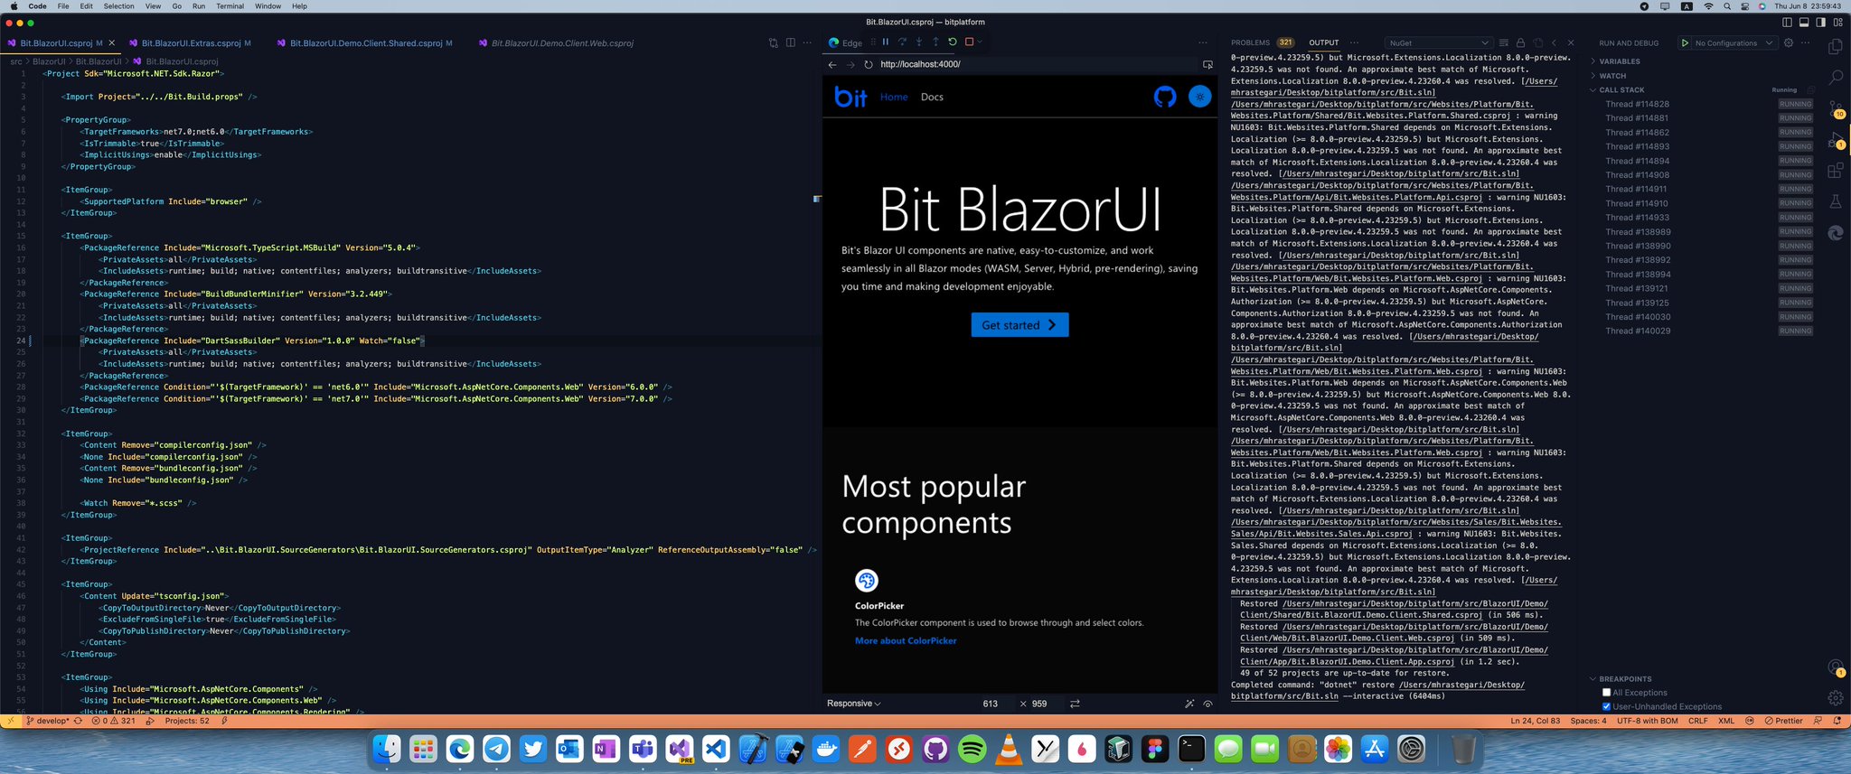Click the Get started button
Screen dimensions: 1851x774
pos(1019,325)
